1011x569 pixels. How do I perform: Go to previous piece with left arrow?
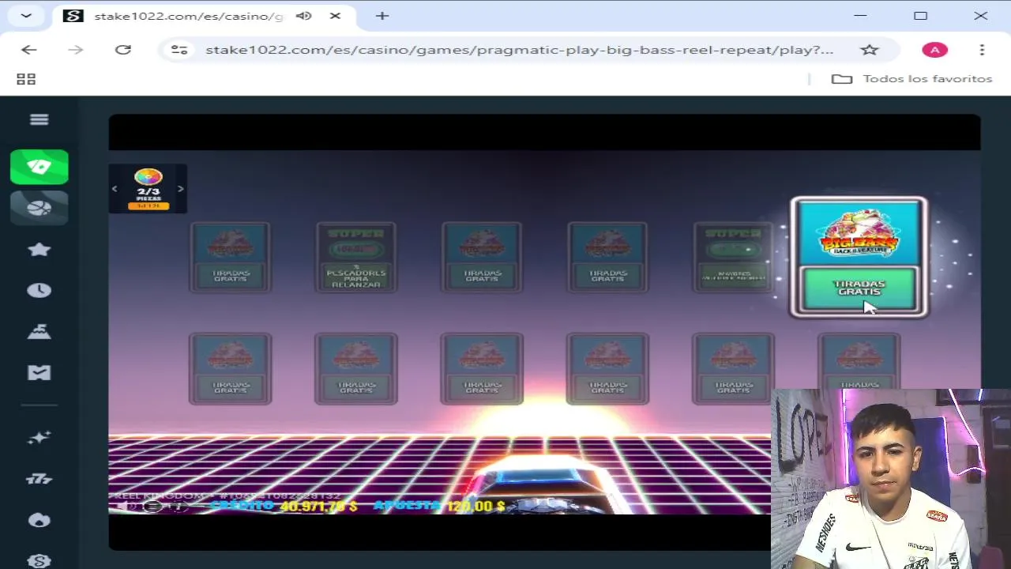[115, 189]
